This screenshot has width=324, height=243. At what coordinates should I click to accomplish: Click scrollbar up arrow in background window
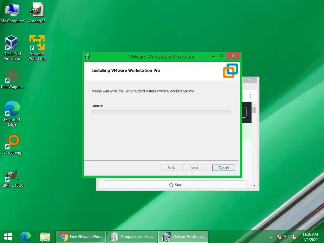pyautogui.click(x=254, y=105)
